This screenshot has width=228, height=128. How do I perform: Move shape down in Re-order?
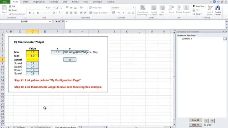click(212, 121)
